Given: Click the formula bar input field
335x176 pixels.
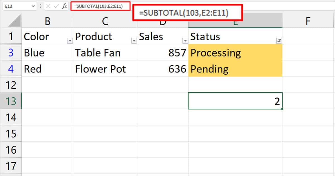Looking at the screenshot, I should (x=100, y=6).
